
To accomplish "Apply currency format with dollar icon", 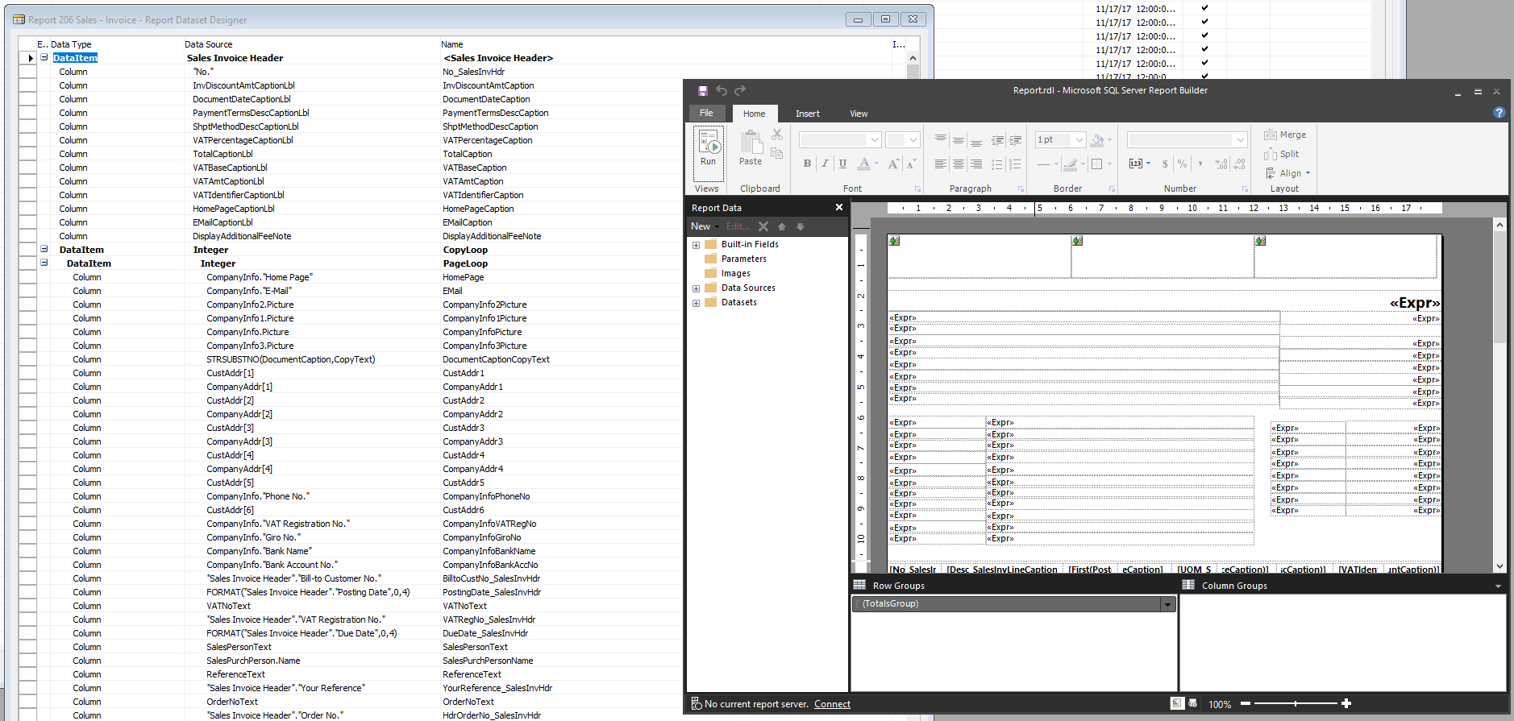I will [1165, 164].
